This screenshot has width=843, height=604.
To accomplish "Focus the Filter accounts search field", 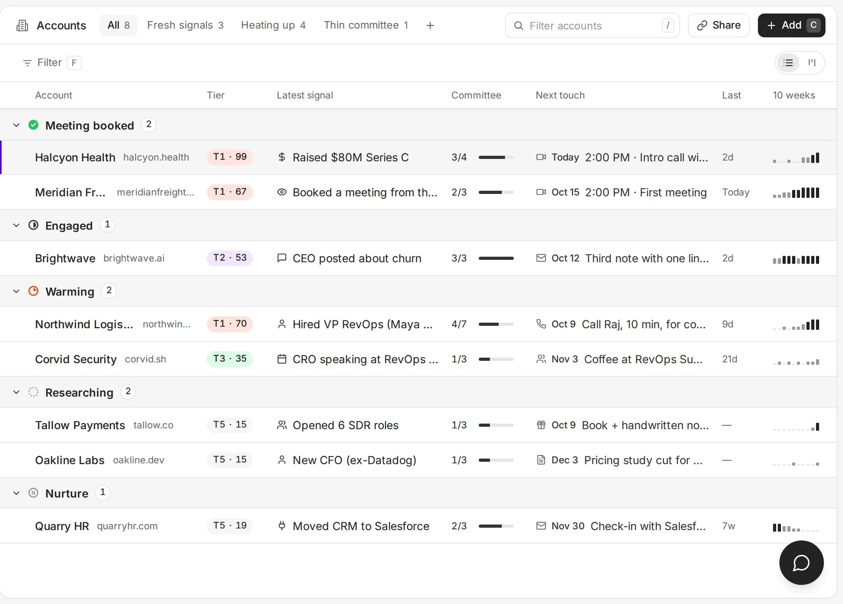I will (592, 25).
